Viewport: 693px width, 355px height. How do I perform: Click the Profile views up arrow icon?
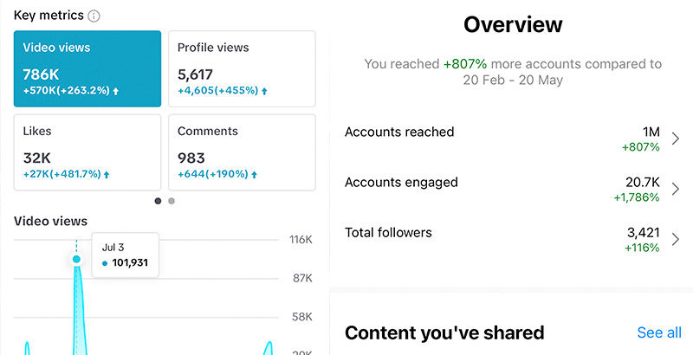click(264, 91)
